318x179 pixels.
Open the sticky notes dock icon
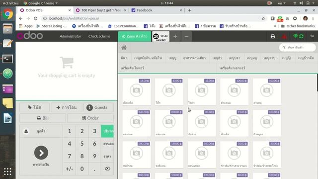coord(8,103)
